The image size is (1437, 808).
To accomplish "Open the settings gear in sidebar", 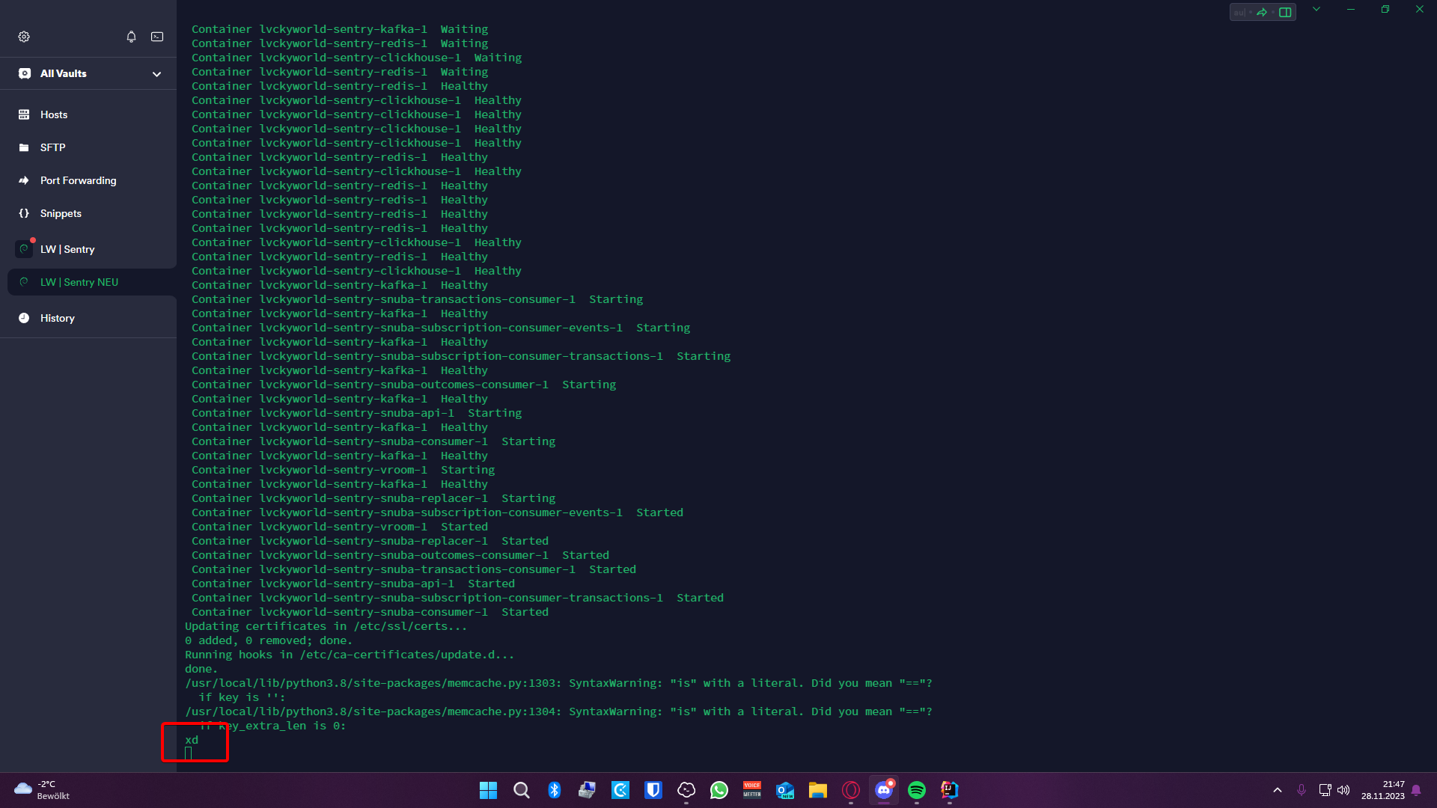I will pyautogui.click(x=24, y=37).
